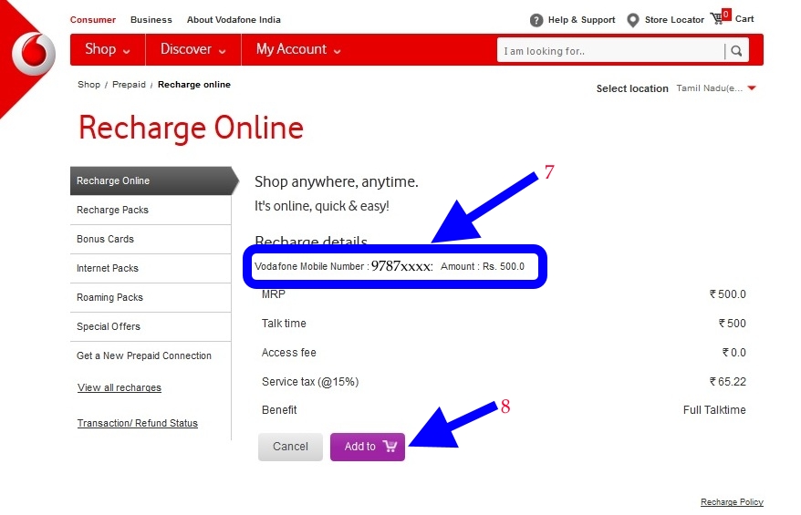
Task: Open the Select location dropdown
Action: 716,88
